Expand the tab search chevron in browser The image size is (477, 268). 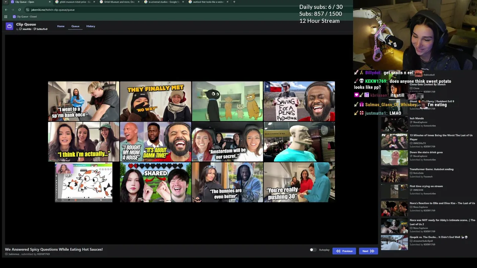coord(5,2)
